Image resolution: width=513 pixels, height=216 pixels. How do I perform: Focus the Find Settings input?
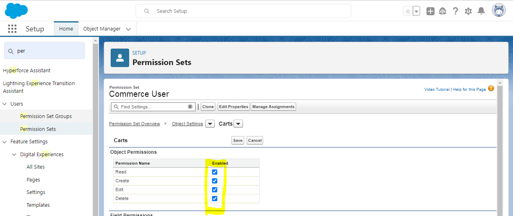pyautogui.click(x=153, y=107)
